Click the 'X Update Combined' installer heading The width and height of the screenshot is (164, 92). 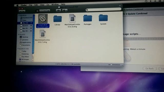[x=136, y=14]
